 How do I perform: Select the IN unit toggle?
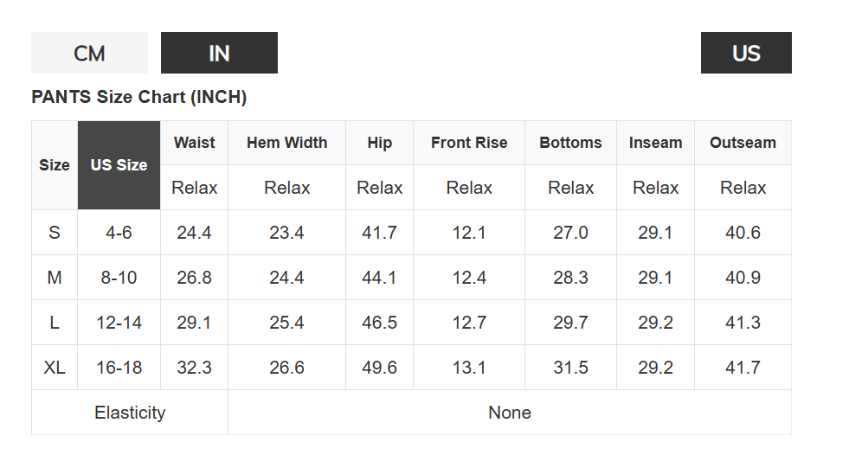[219, 53]
